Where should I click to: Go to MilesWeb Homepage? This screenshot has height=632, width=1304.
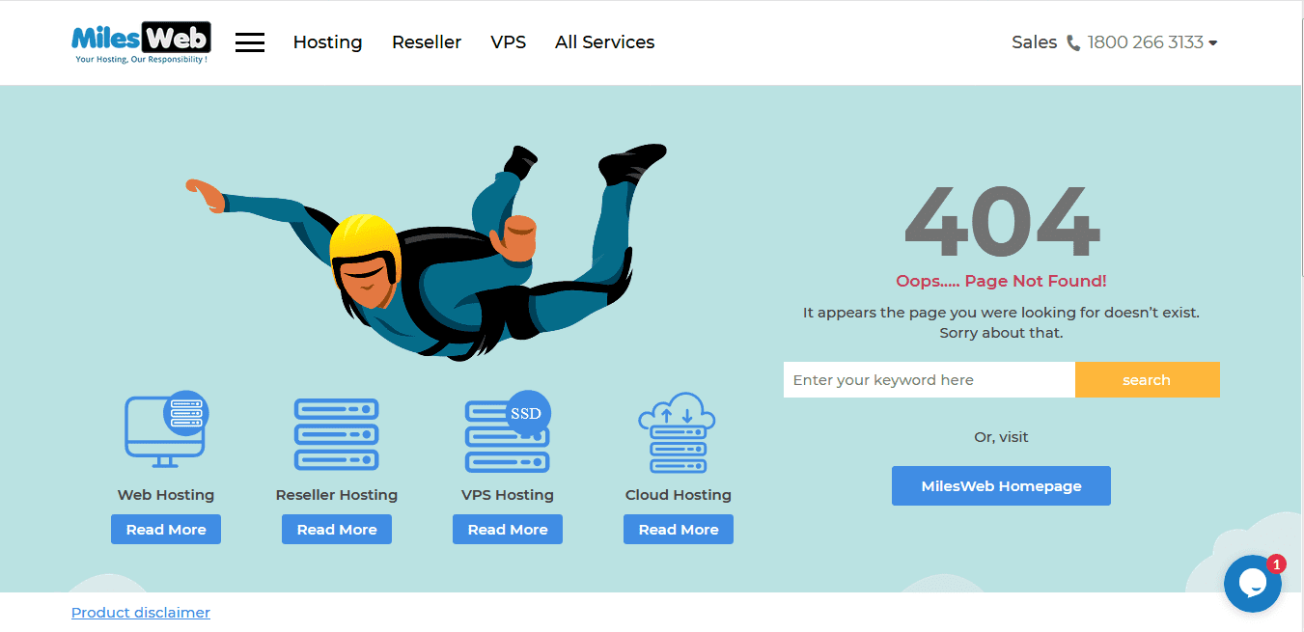(x=1001, y=486)
